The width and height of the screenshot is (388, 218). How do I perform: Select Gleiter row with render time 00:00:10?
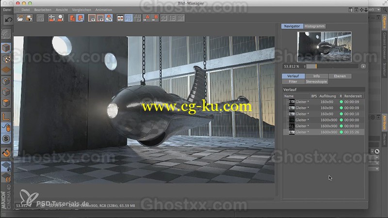[x=323, y=114]
